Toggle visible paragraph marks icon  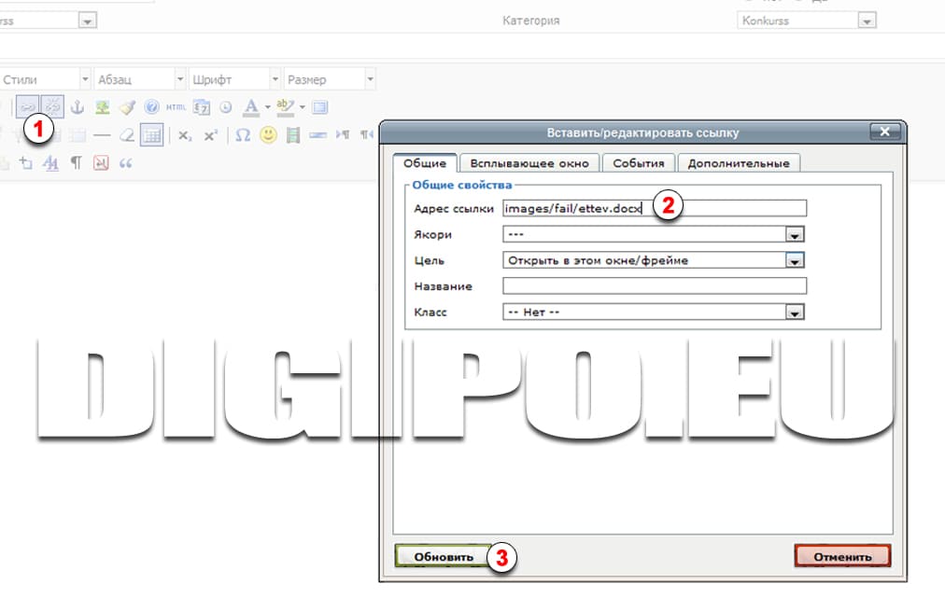tap(77, 163)
